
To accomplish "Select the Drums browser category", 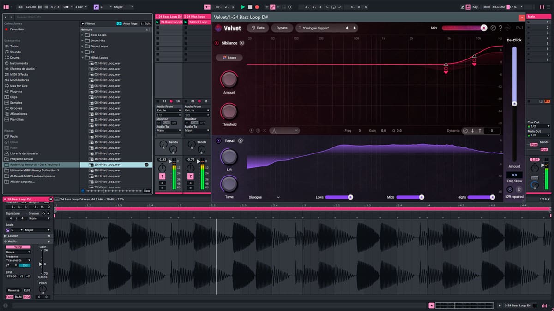I will click(15, 58).
